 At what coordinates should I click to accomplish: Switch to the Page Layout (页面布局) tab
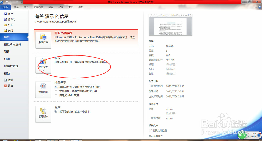tap(39, 7)
